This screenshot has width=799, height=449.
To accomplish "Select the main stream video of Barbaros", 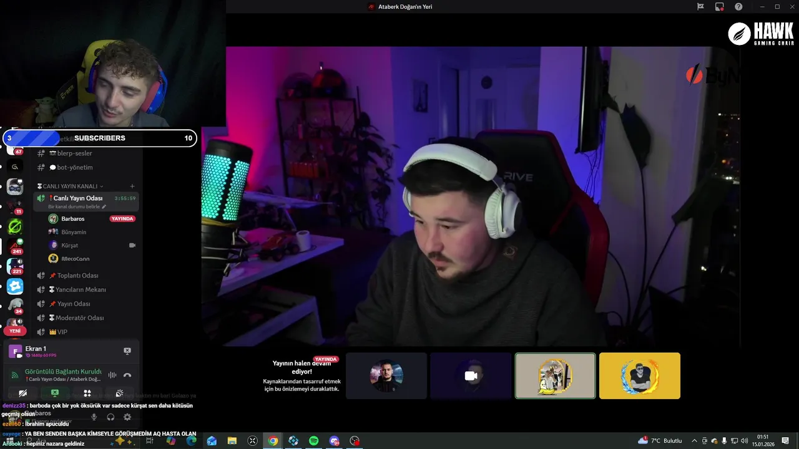I will (x=471, y=196).
